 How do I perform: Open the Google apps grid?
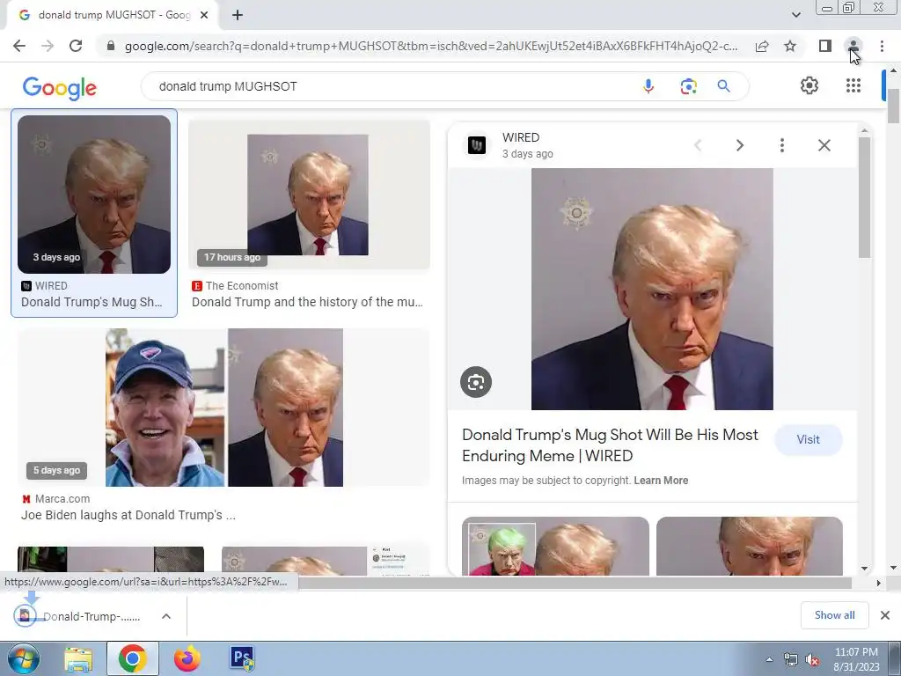click(853, 85)
